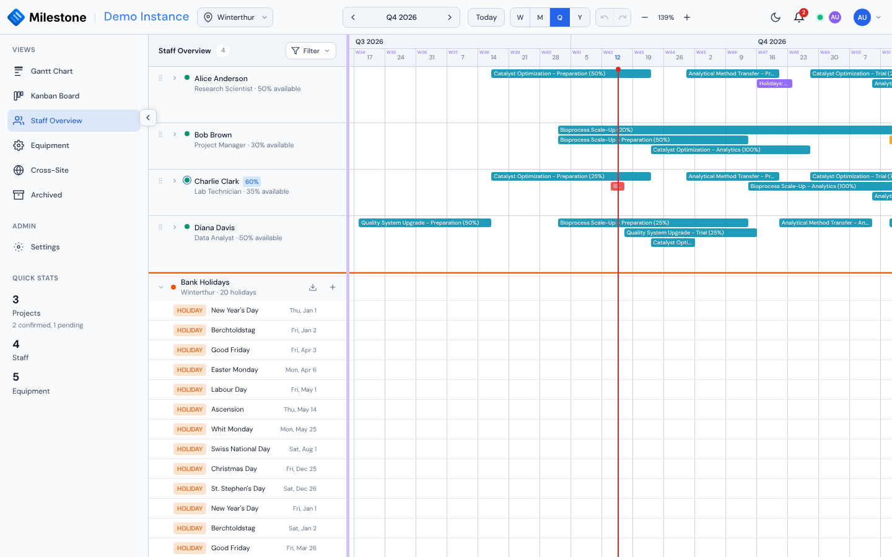Select Charlie's Bioprocess Scale-Up Analytics (100%) bar
The height and width of the screenshot is (557, 892).
[x=820, y=186]
